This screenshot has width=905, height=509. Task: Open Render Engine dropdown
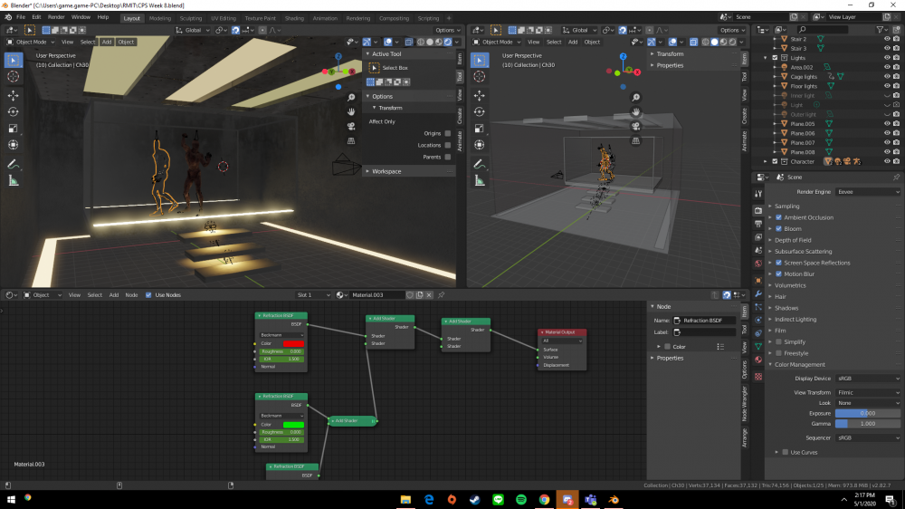868,192
